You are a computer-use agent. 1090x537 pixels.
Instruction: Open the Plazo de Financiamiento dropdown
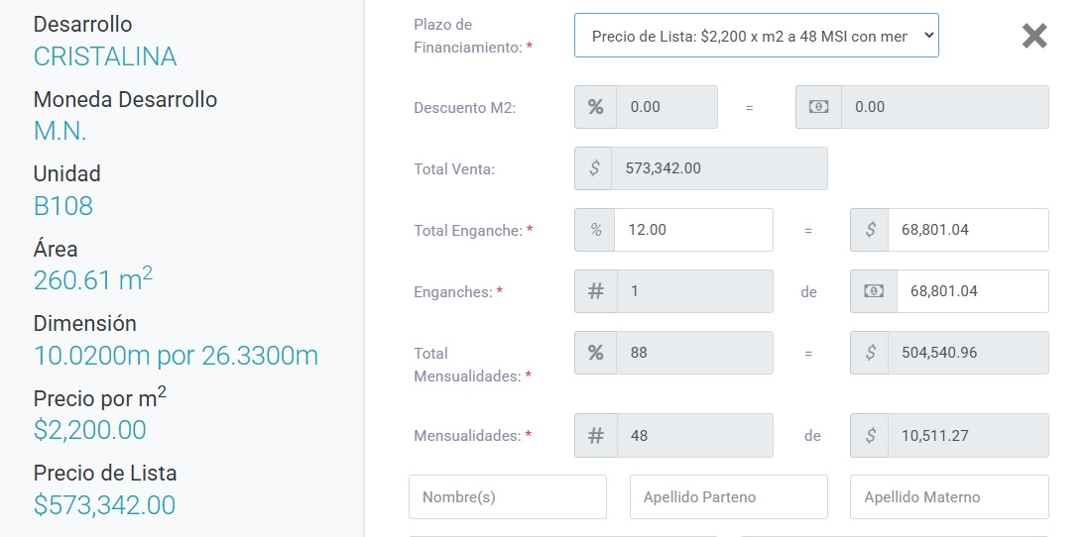(757, 36)
